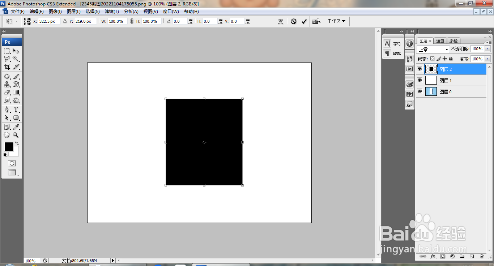Open the History panel icon

point(409,59)
